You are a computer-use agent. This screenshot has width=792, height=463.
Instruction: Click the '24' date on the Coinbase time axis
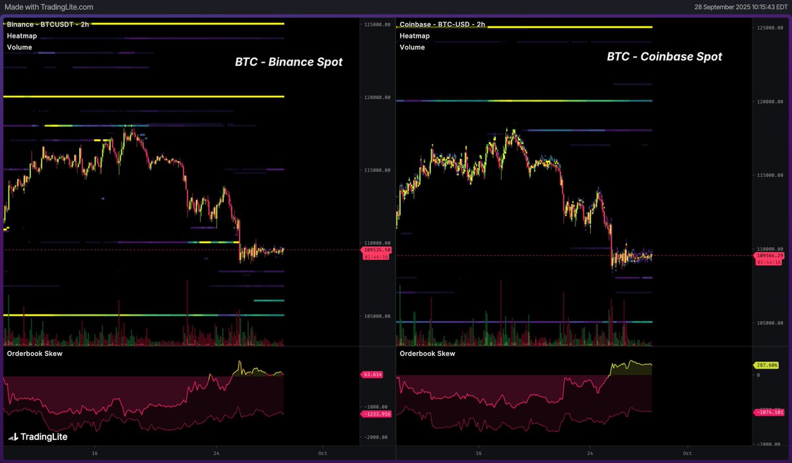(x=589, y=453)
